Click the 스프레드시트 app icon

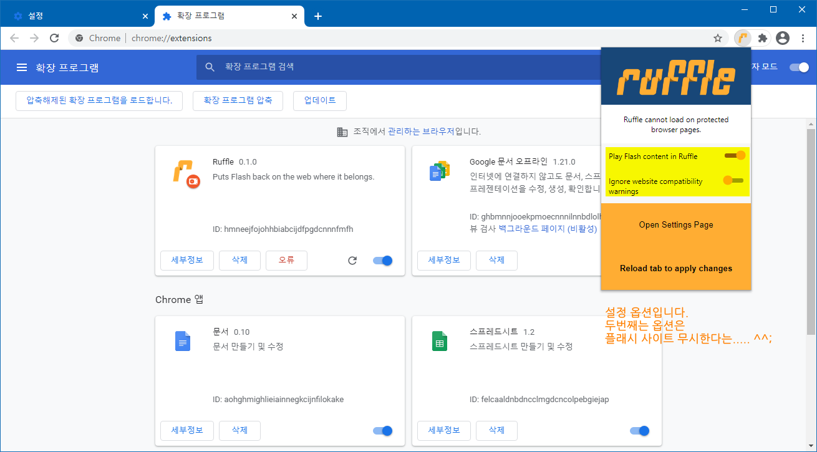coord(440,341)
